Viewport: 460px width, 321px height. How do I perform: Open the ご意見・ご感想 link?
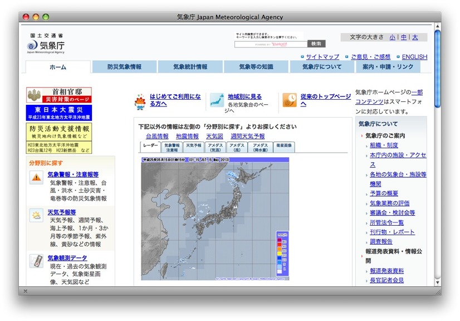coord(370,57)
